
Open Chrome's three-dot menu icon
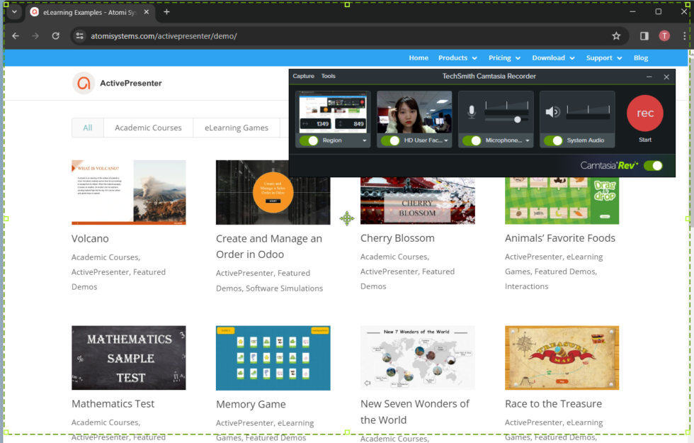click(683, 35)
